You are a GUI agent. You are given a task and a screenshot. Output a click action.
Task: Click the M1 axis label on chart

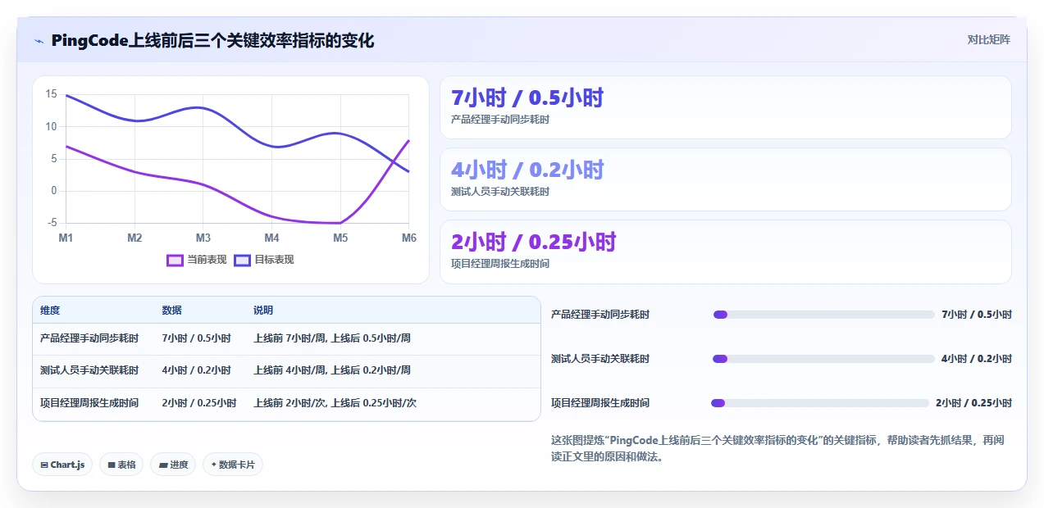point(66,238)
